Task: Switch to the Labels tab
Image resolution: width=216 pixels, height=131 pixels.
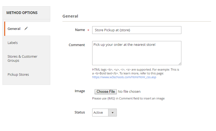Action: pos(13,43)
